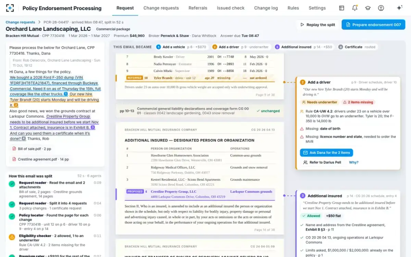Click the "unchanged" status for pp 10–13

[268, 111]
